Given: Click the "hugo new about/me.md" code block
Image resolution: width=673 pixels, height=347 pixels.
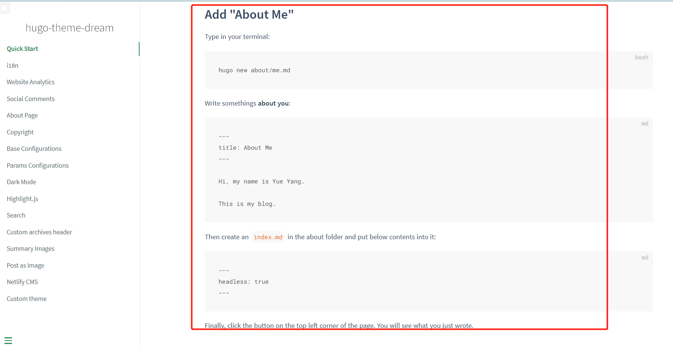Looking at the screenshot, I should pyautogui.click(x=254, y=70).
